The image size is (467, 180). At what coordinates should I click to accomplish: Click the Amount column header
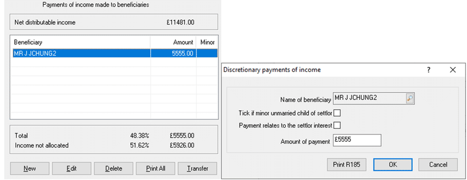(x=174, y=42)
